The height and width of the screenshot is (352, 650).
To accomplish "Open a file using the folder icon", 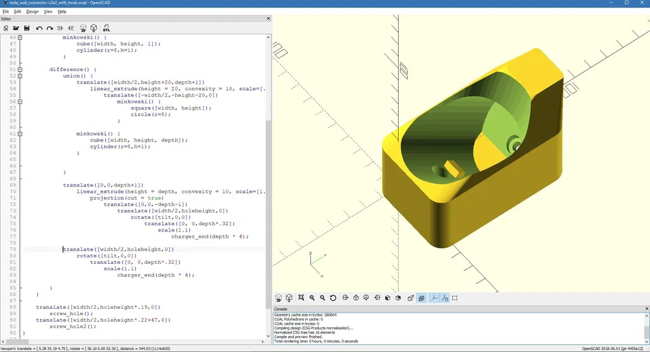I will coord(16,28).
